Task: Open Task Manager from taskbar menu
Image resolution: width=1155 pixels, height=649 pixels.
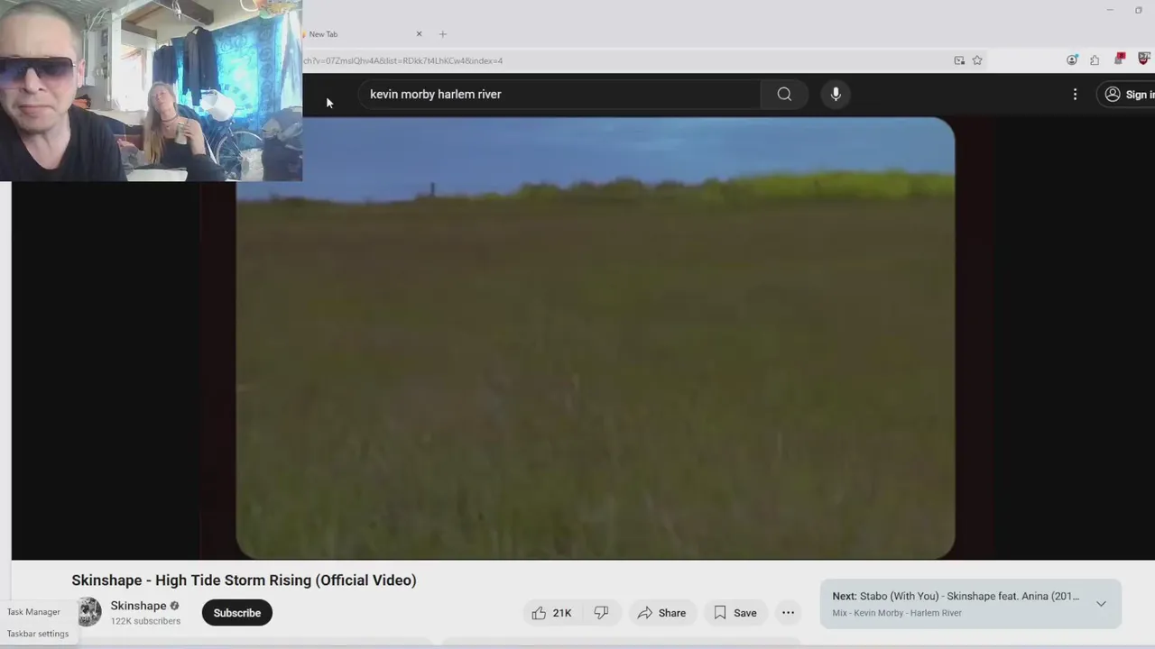Action: (x=33, y=612)
